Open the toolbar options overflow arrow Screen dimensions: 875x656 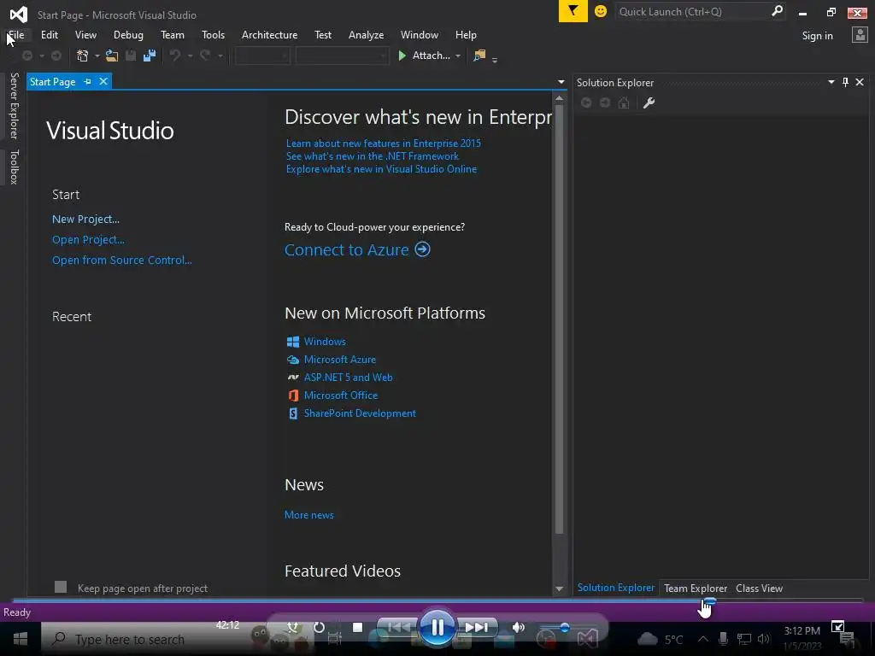click(x=495, y=59)
